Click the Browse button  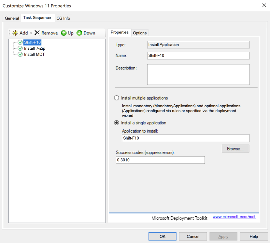click(x=235, y=148)
